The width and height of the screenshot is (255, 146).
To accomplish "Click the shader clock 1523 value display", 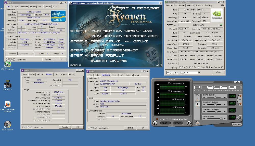I will coord(232,103).
